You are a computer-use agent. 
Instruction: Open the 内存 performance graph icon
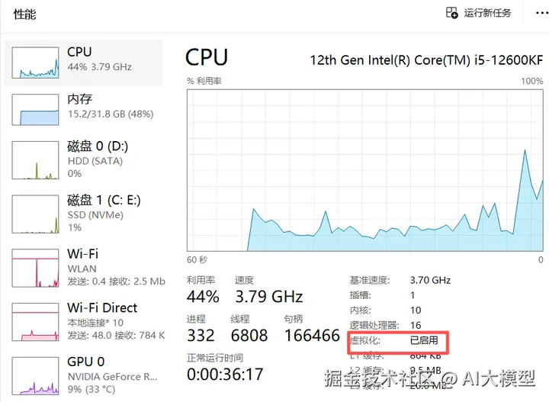click(x=35, y=108)
